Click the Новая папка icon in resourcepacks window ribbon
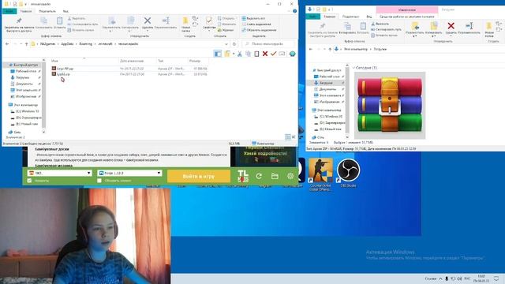Image resolution: width=505 pixels, height=284 pixels. click(185, 21)
